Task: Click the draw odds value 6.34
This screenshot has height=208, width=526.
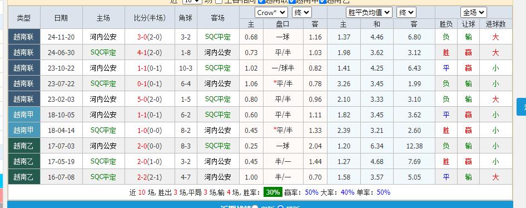Action: coord(377,146)
